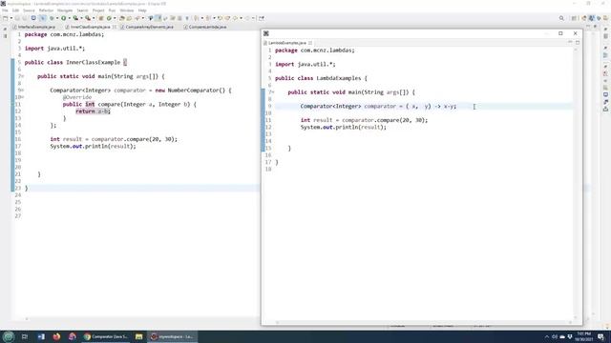This screenshot has width=611, height=343.
Task: Click the New Java Class icon
Action: (109, 18)
